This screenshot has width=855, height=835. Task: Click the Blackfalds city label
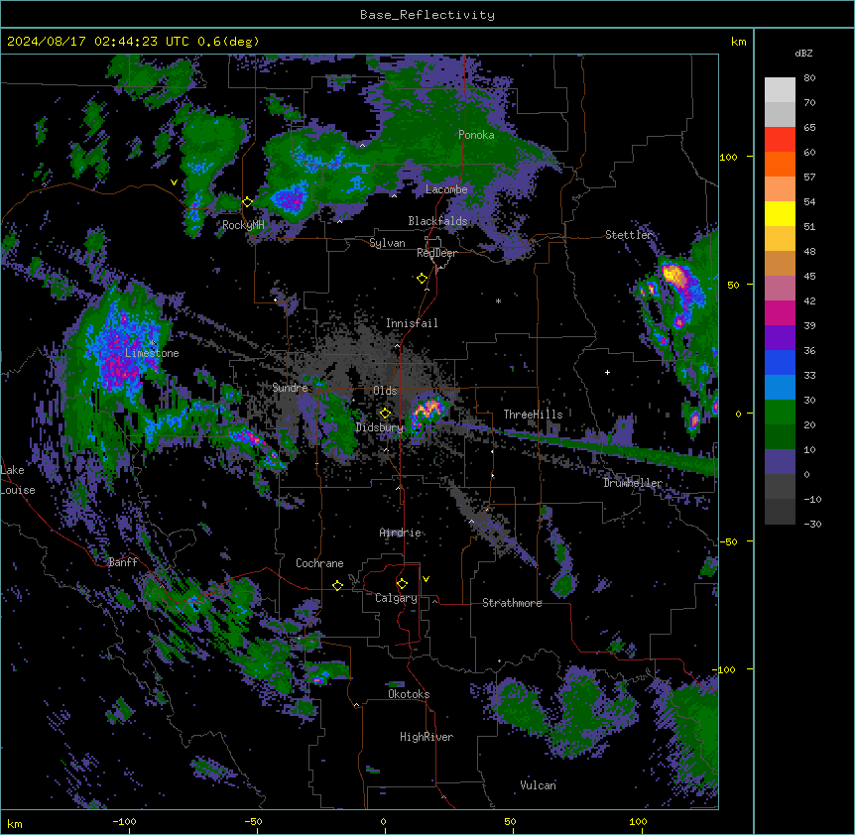(437, 221)
